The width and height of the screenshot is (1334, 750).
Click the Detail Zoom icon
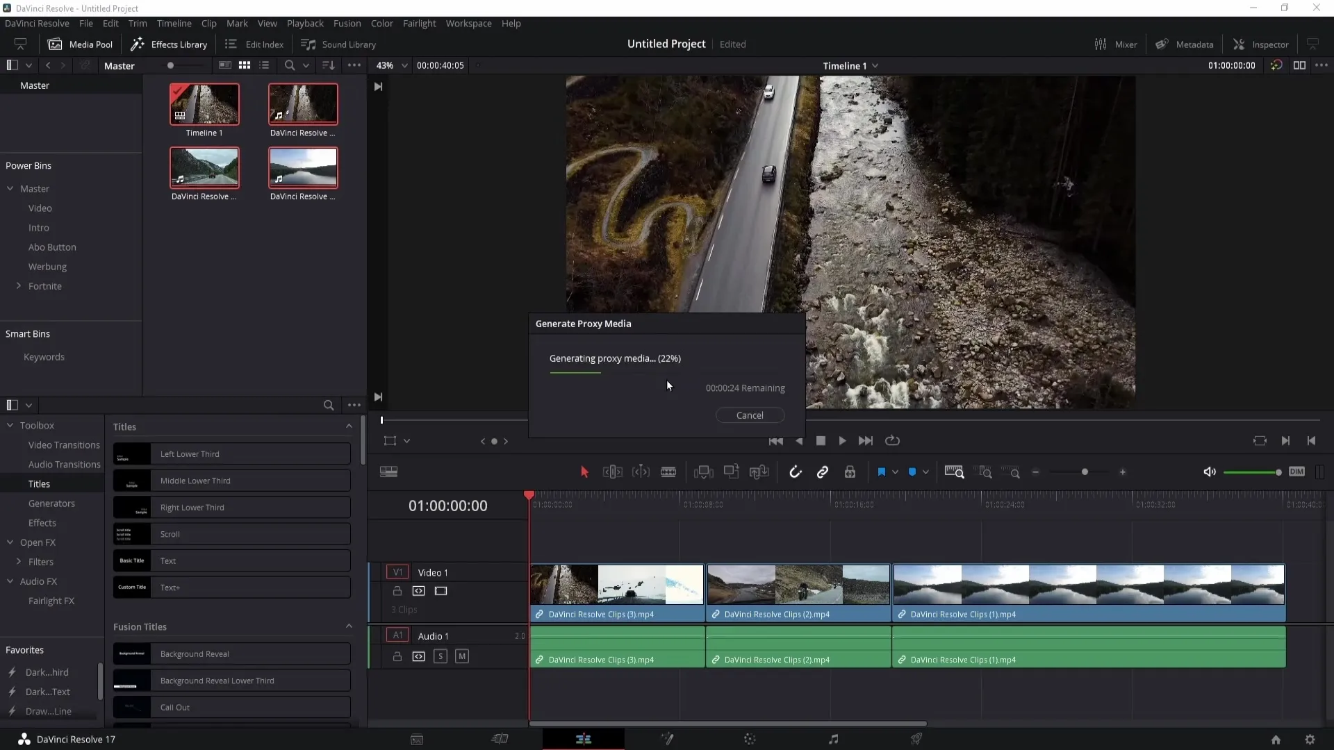[985, 472]
